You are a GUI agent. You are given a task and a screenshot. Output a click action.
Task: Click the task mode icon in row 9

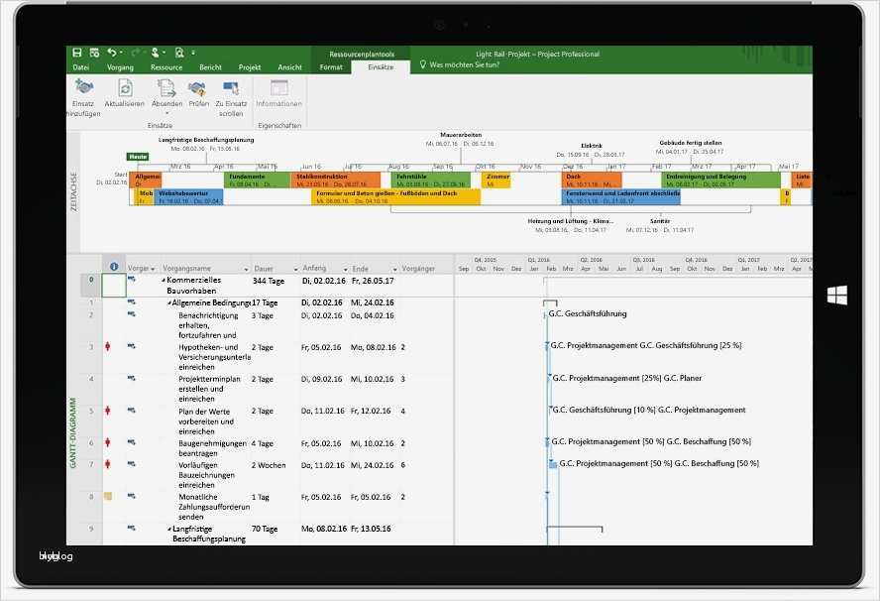point(132,528)
